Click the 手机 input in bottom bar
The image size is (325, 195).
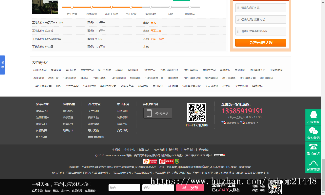pyautogui.click(x=158, y=187)
